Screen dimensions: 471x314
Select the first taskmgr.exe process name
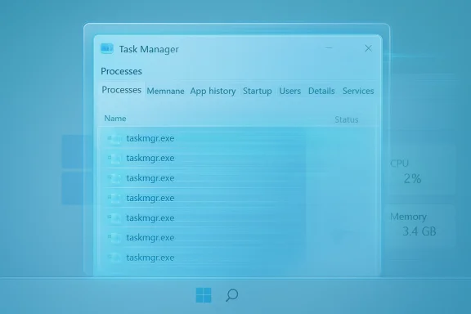150,138
